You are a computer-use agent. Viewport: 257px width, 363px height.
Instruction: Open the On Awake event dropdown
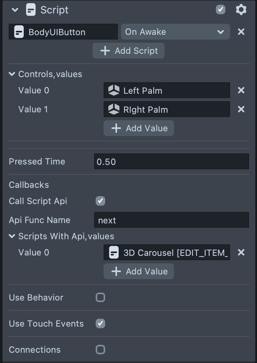[x=175, y=32]
